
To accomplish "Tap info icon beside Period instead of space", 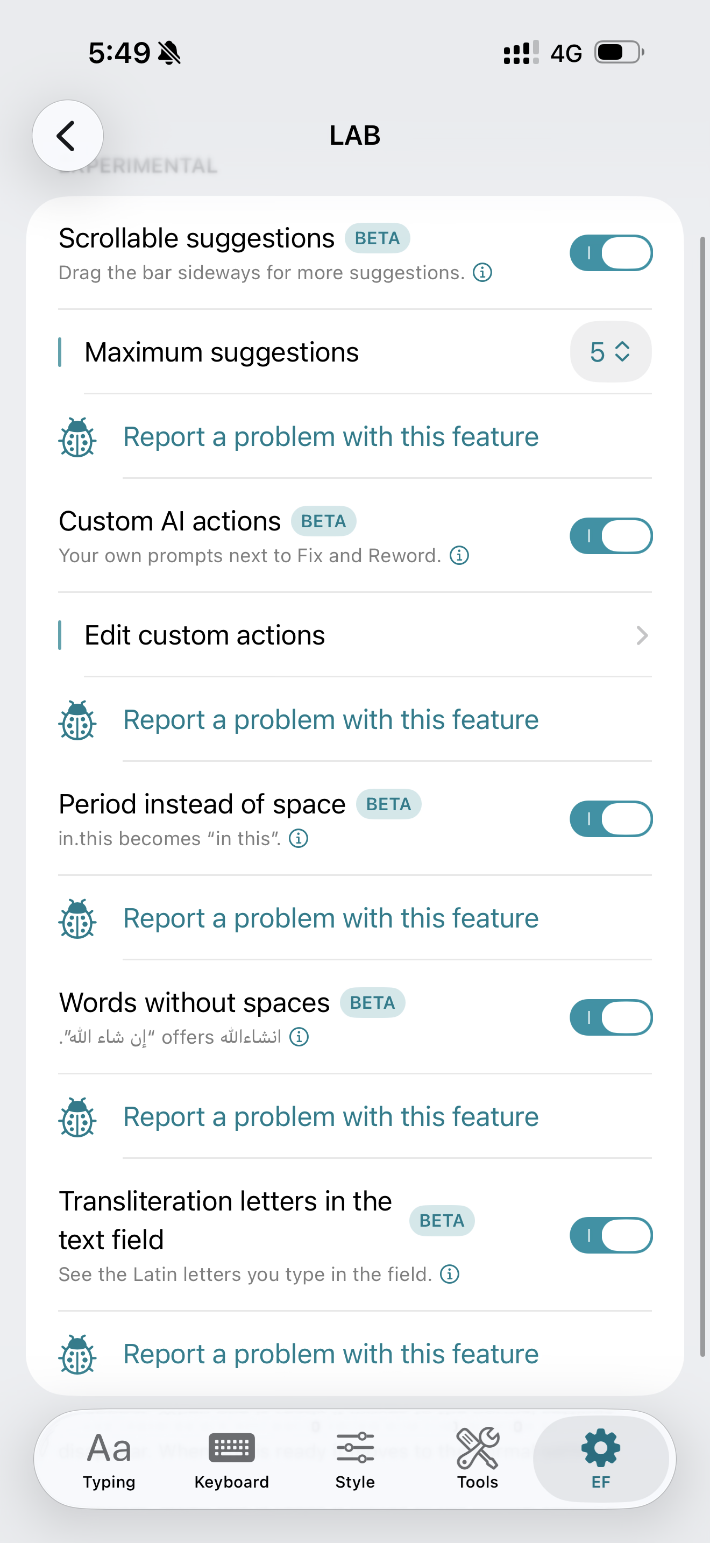I will [x=299, y=838].
